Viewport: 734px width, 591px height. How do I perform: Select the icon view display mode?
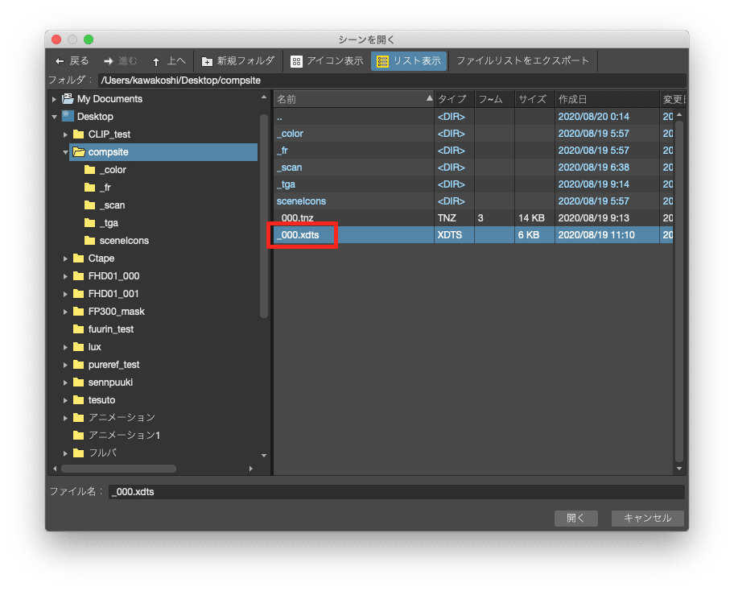[325, 60]
